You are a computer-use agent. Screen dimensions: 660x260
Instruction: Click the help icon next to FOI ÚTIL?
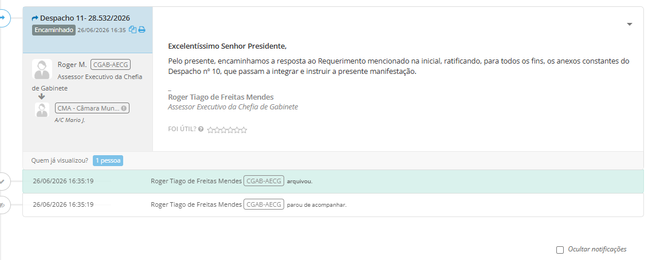pos(201,129)
